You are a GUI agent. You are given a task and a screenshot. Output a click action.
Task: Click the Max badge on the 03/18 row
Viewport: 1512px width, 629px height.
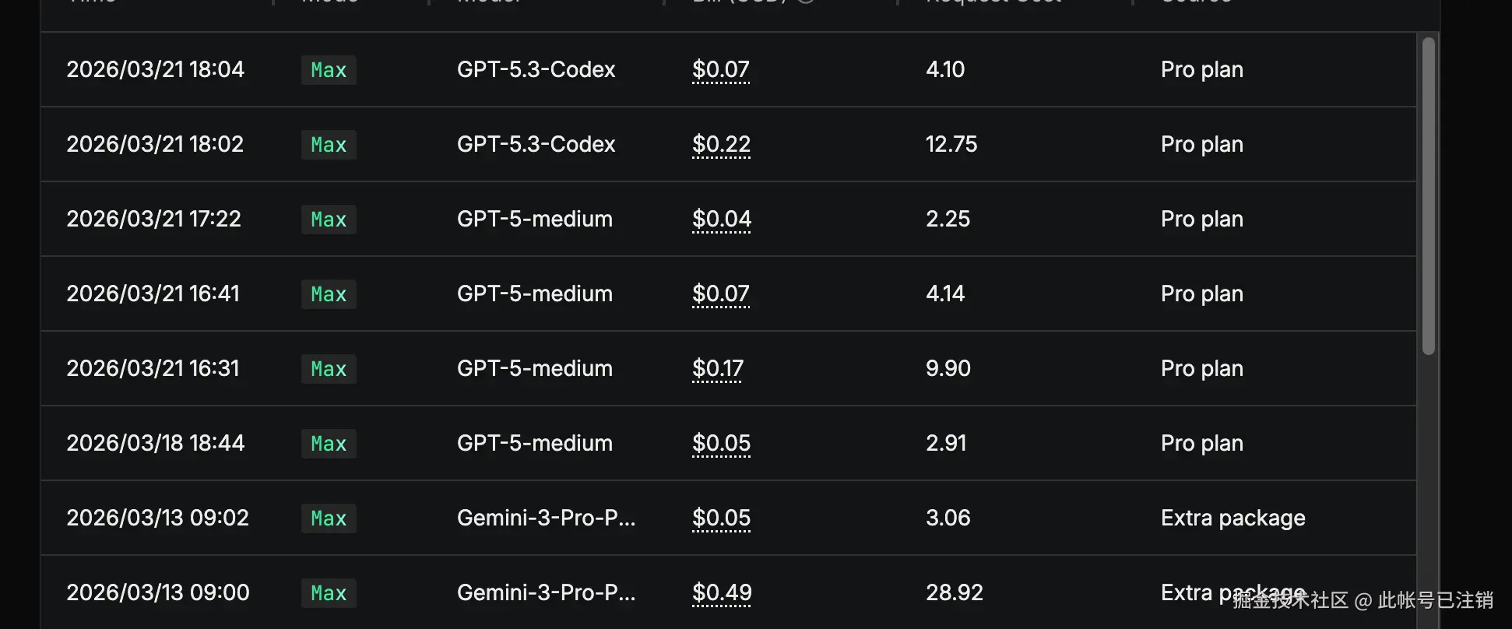click(329, 444)
